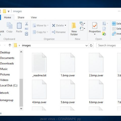Viewport: 121px width, 121px height.
Task: Click breadcrumb chevron before images
Action: pyautogui.click(x=19, y=46)
